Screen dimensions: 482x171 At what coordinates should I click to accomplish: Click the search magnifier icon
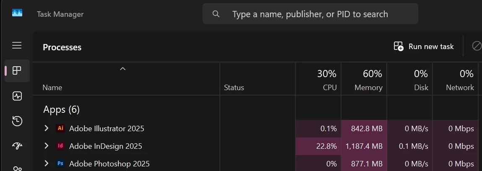coord(216,14)
